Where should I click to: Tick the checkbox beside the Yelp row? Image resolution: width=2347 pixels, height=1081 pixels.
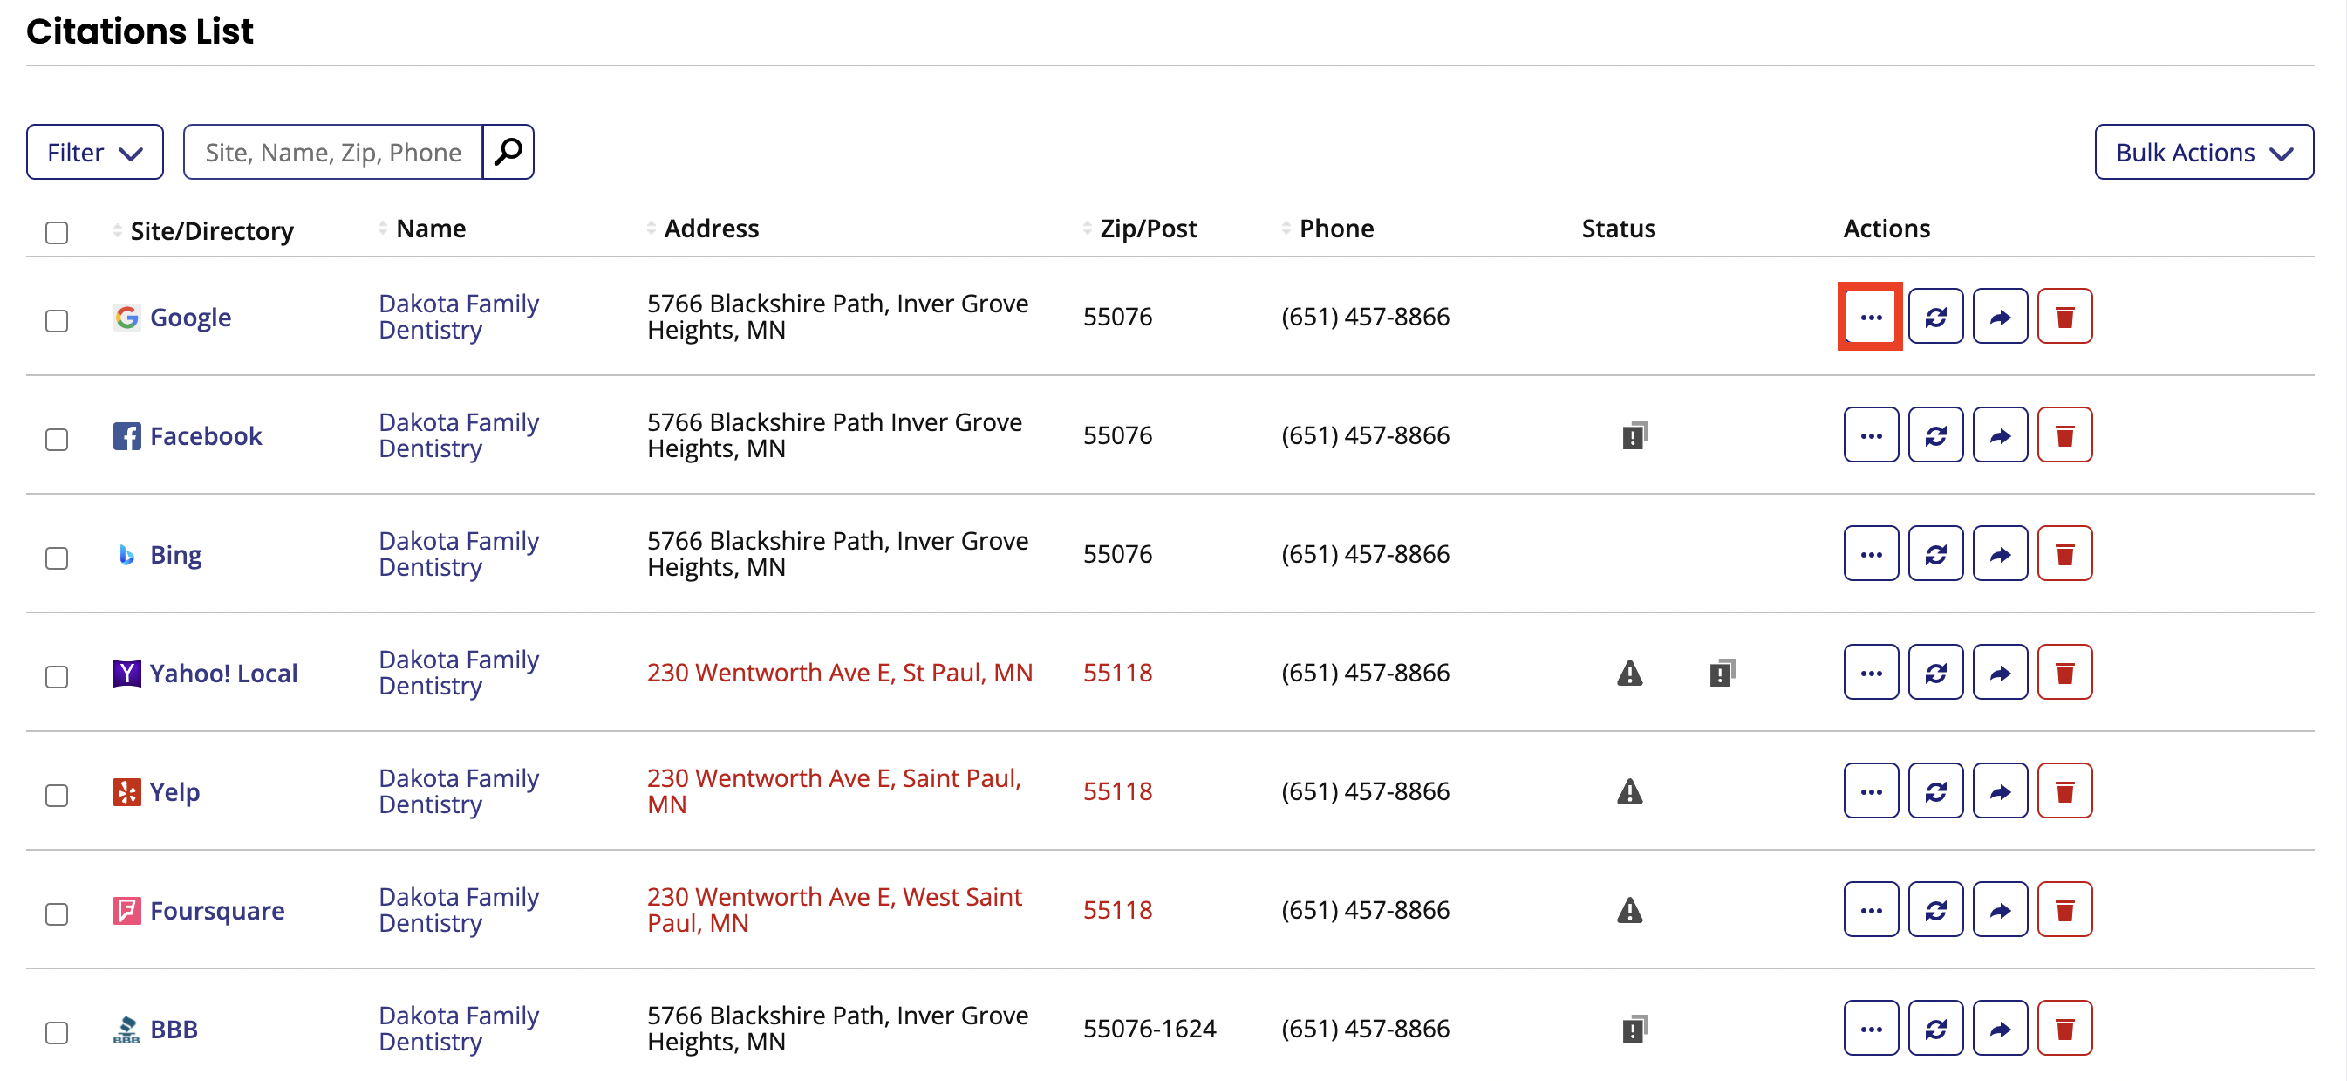tap(57, 796)
